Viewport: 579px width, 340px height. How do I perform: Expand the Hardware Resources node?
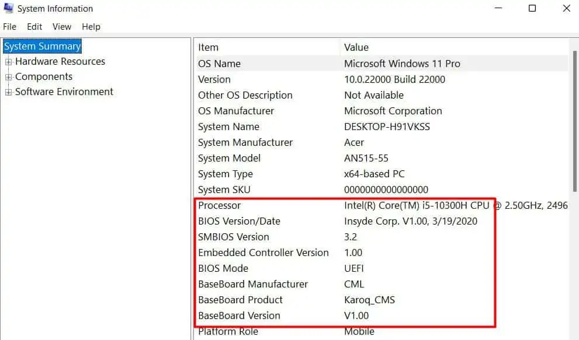(9, 62)
